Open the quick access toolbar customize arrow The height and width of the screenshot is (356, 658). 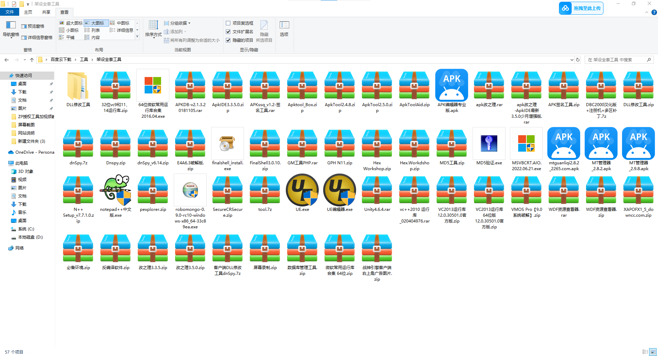point(28,4)
